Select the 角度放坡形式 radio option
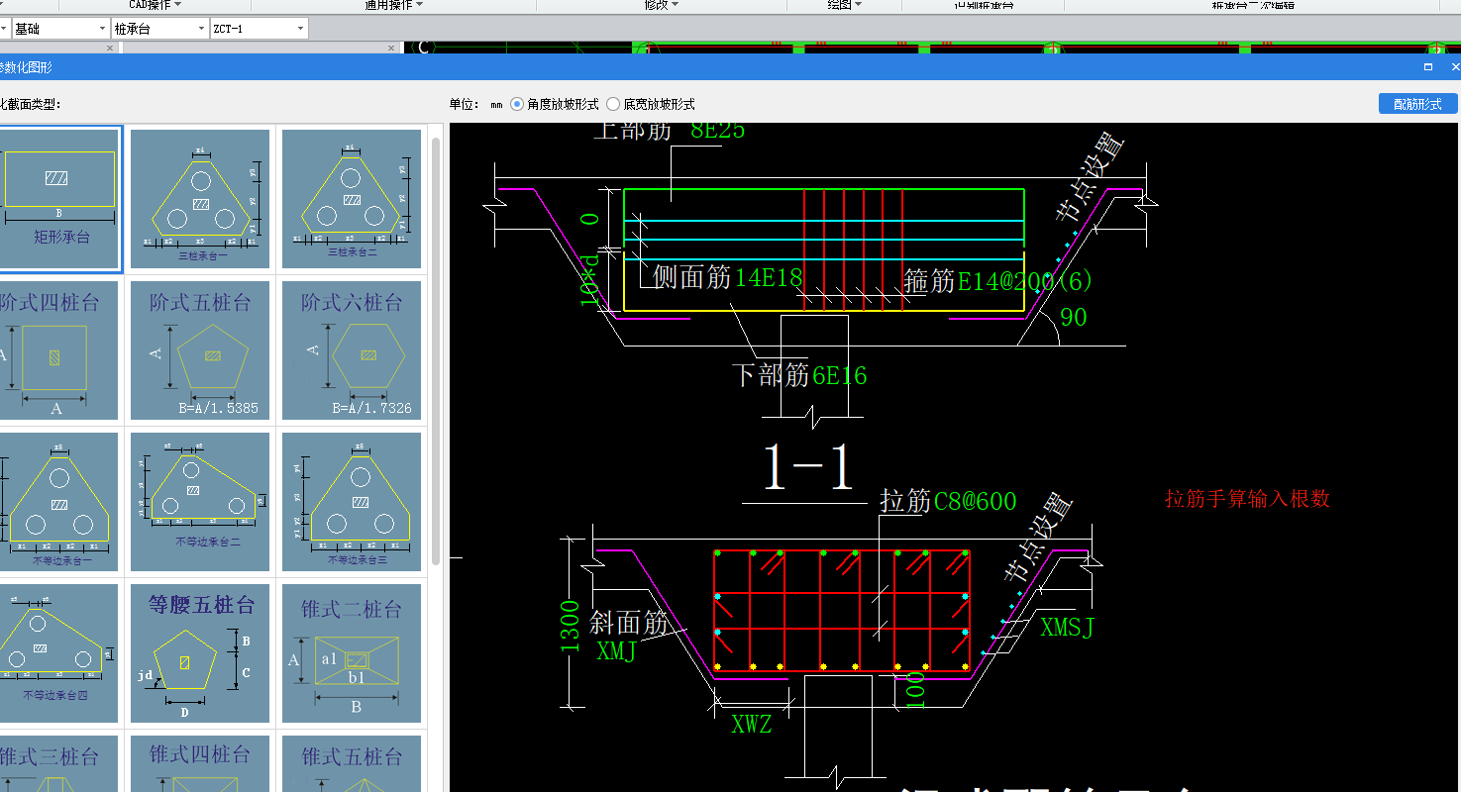1461x792 pixels. [555, 104]
